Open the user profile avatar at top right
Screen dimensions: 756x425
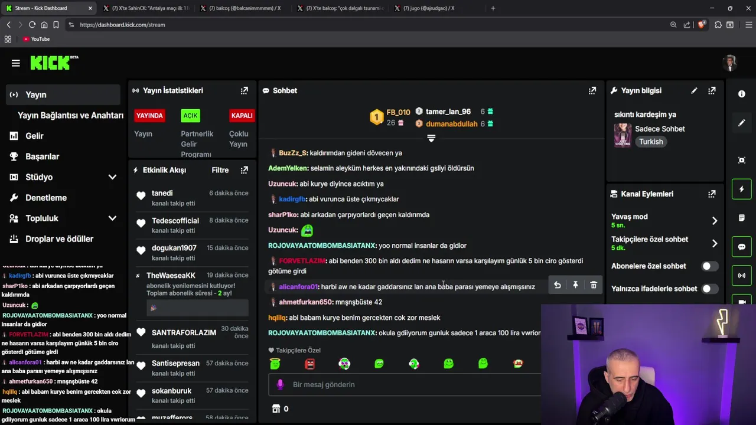point(731,63)
